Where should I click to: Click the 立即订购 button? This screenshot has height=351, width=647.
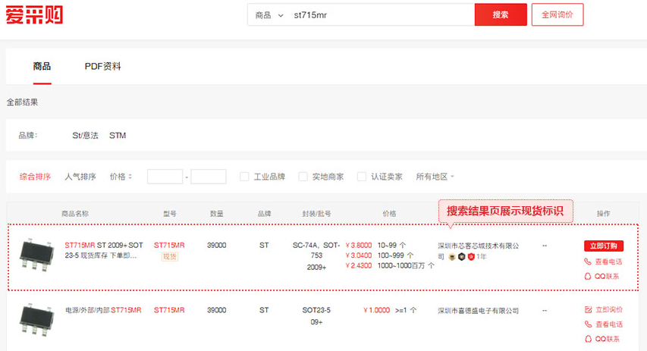click(604, 246)
